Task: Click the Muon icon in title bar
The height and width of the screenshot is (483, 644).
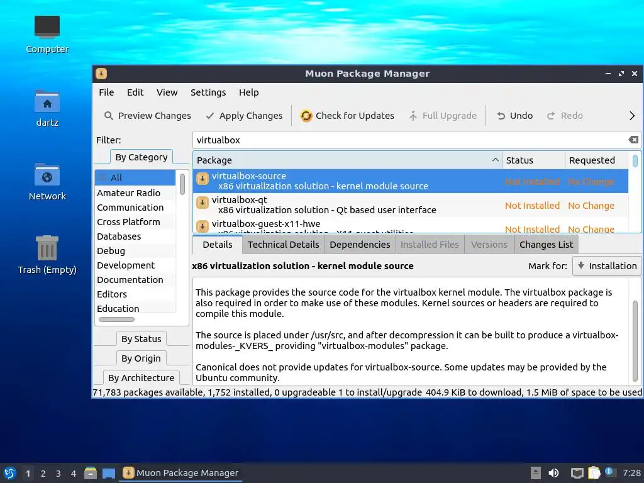Action: point(101,74)
